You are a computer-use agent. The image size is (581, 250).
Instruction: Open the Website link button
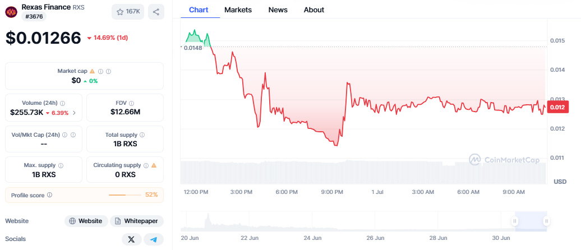click(x=86, y=221)
